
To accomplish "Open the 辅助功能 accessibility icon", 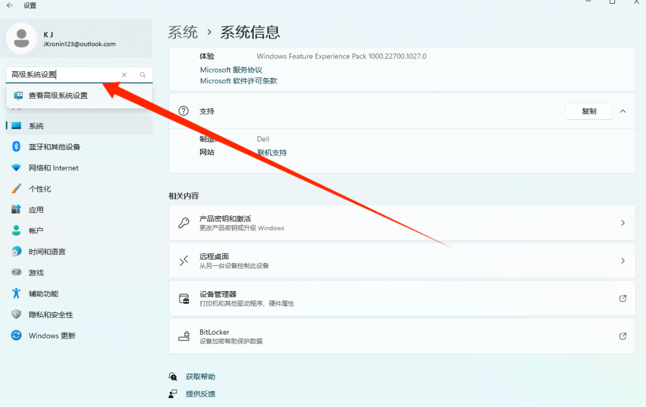I will click(16, 294).
